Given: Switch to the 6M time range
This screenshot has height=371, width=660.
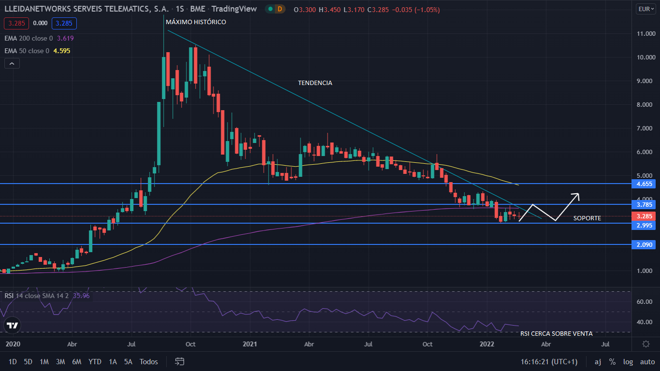Looking at the screenshot, I should [76, 361].
